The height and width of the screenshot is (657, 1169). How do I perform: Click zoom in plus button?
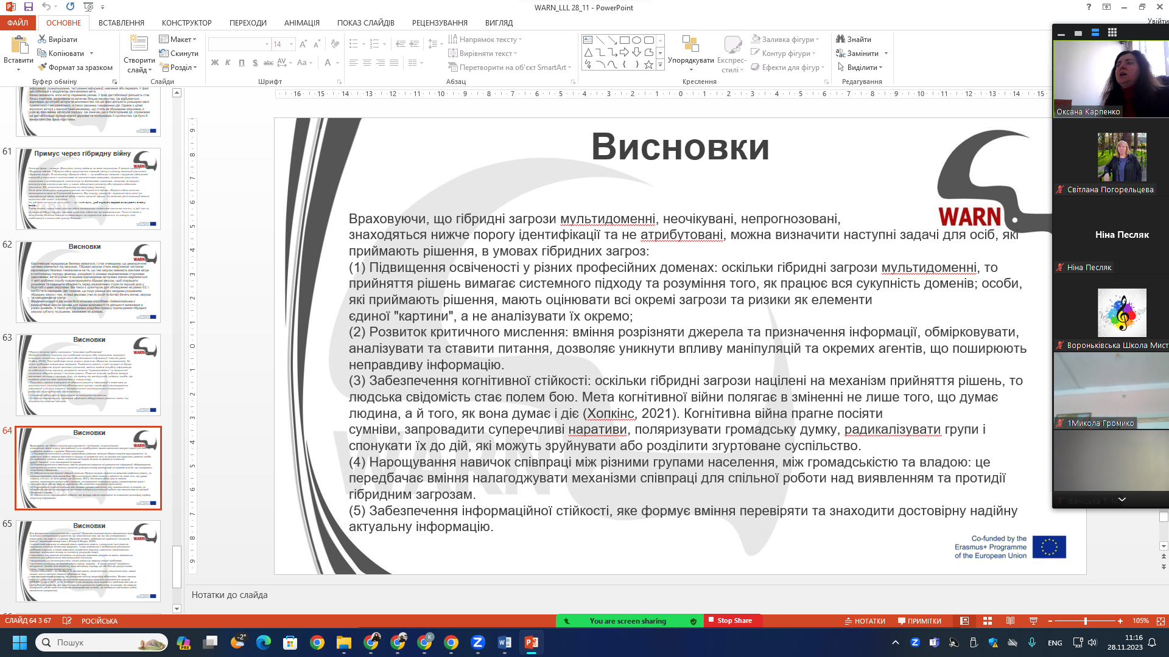pyautogui.click(x=1120, y=620)
